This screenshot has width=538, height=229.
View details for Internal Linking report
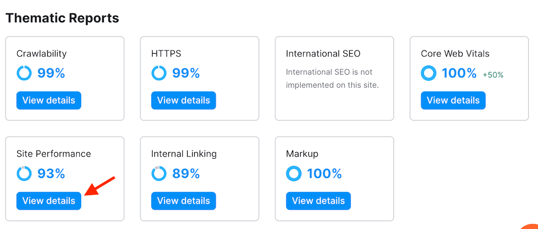point(183,201)
